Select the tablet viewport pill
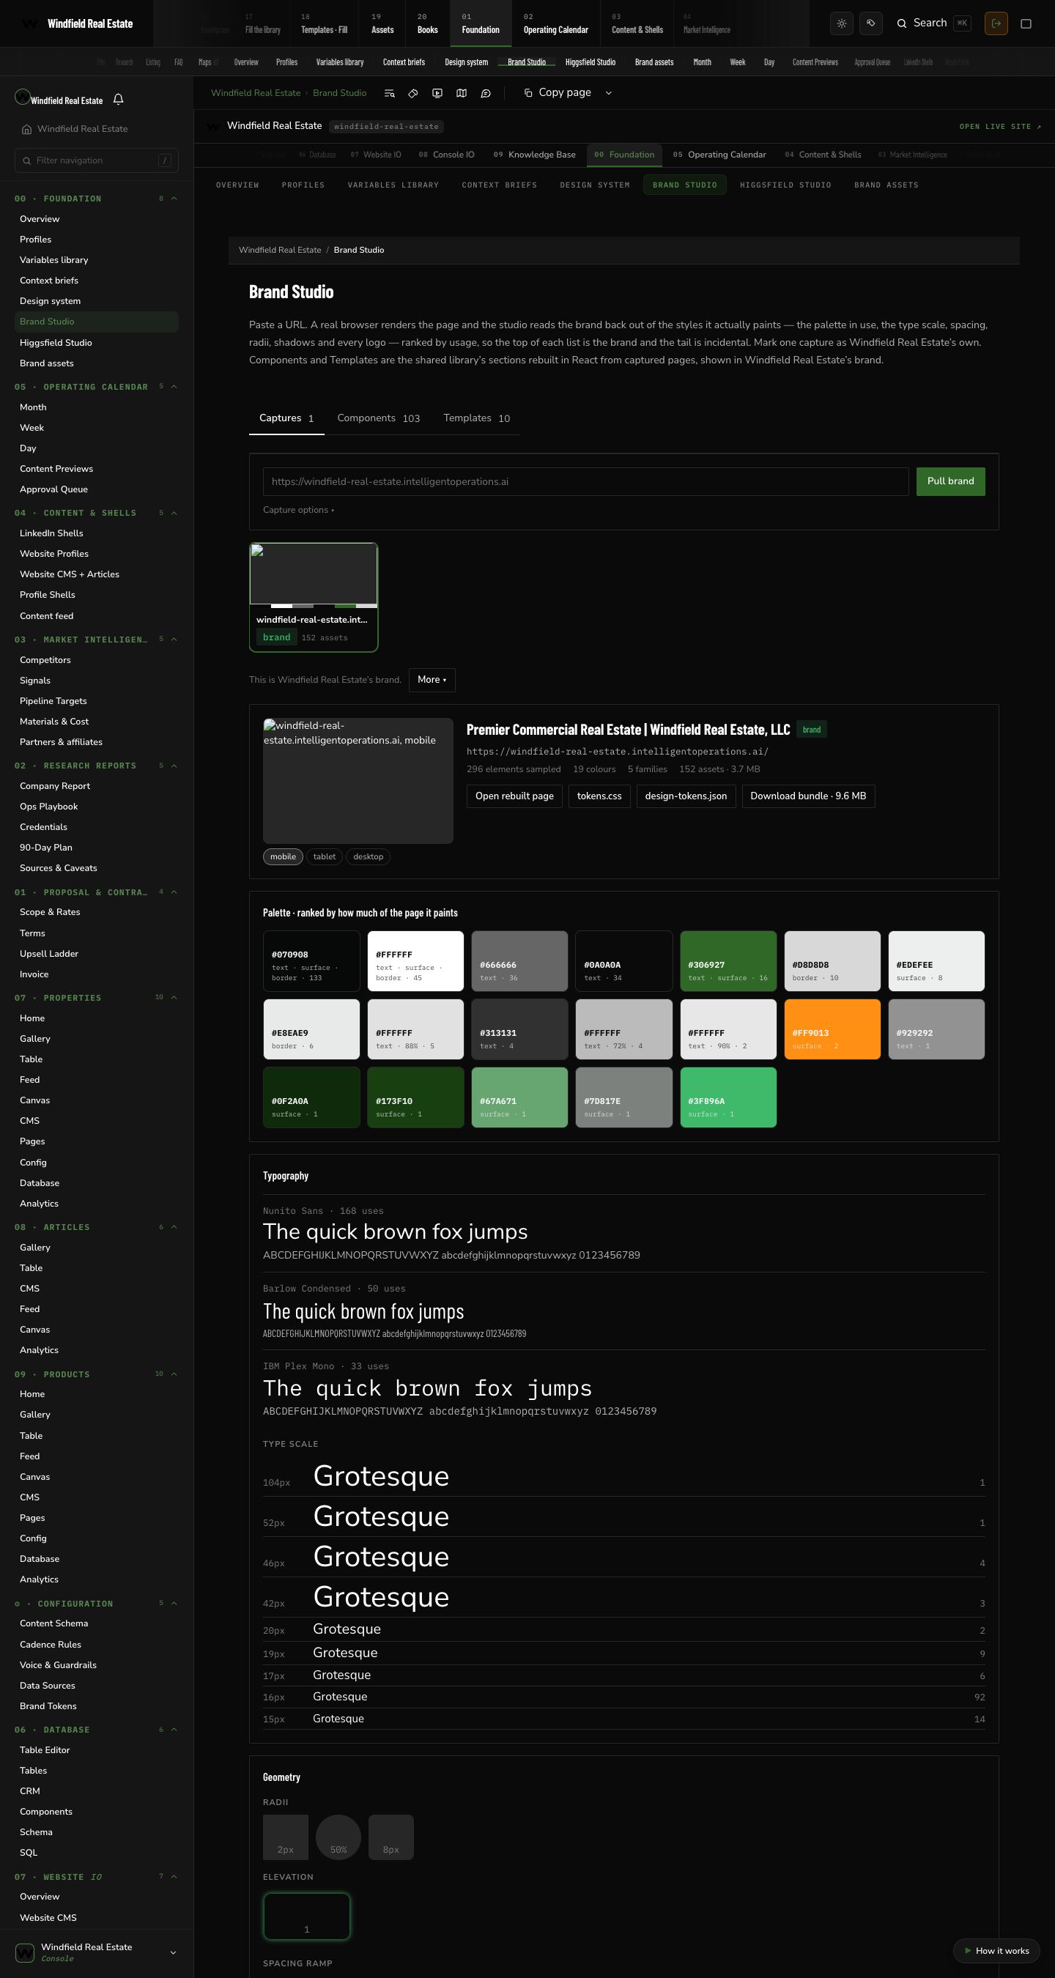Screen dimensions: 1055x1978 (324, 857)
